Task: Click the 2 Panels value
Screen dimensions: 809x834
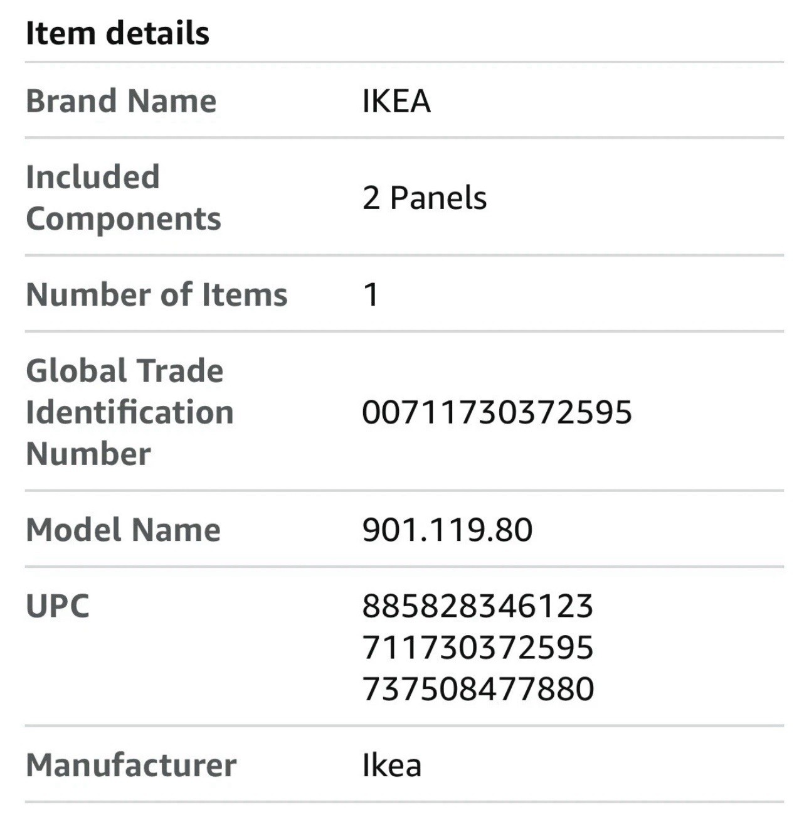Action: tap(425, 198)
